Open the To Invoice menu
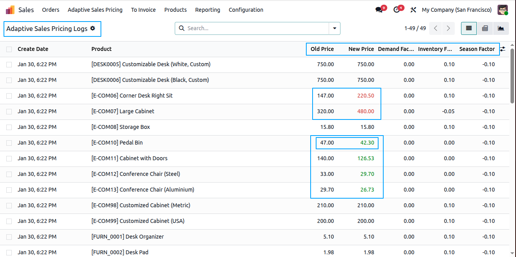The width and height of the screenshot is (516, 257). coord(143,10)
